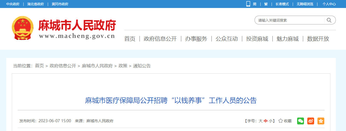The image size is (346, 131).
Task: Set font size to 小
Action: click(270, 121)
